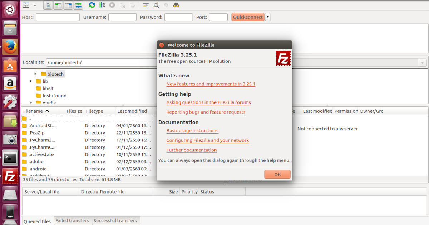
Task: Open Asking questions in the FileZilla forums link
Action: (208, 102)
